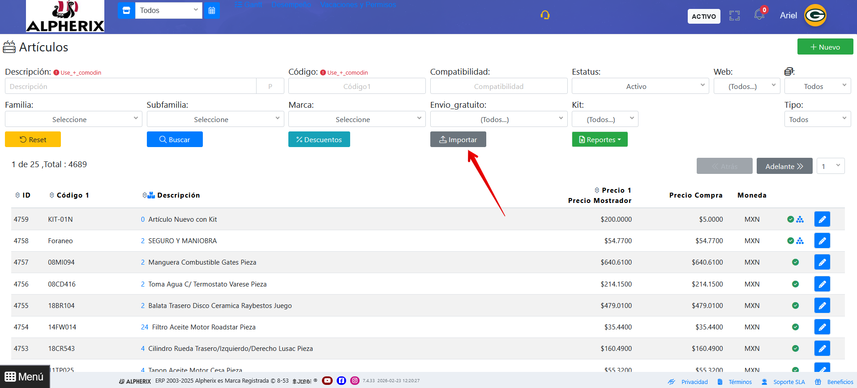Image resolution: width=857 pixels, height=388 pixels.
Task: Open Vacaciones y Permisos menu item
Action: coord(358,4)
